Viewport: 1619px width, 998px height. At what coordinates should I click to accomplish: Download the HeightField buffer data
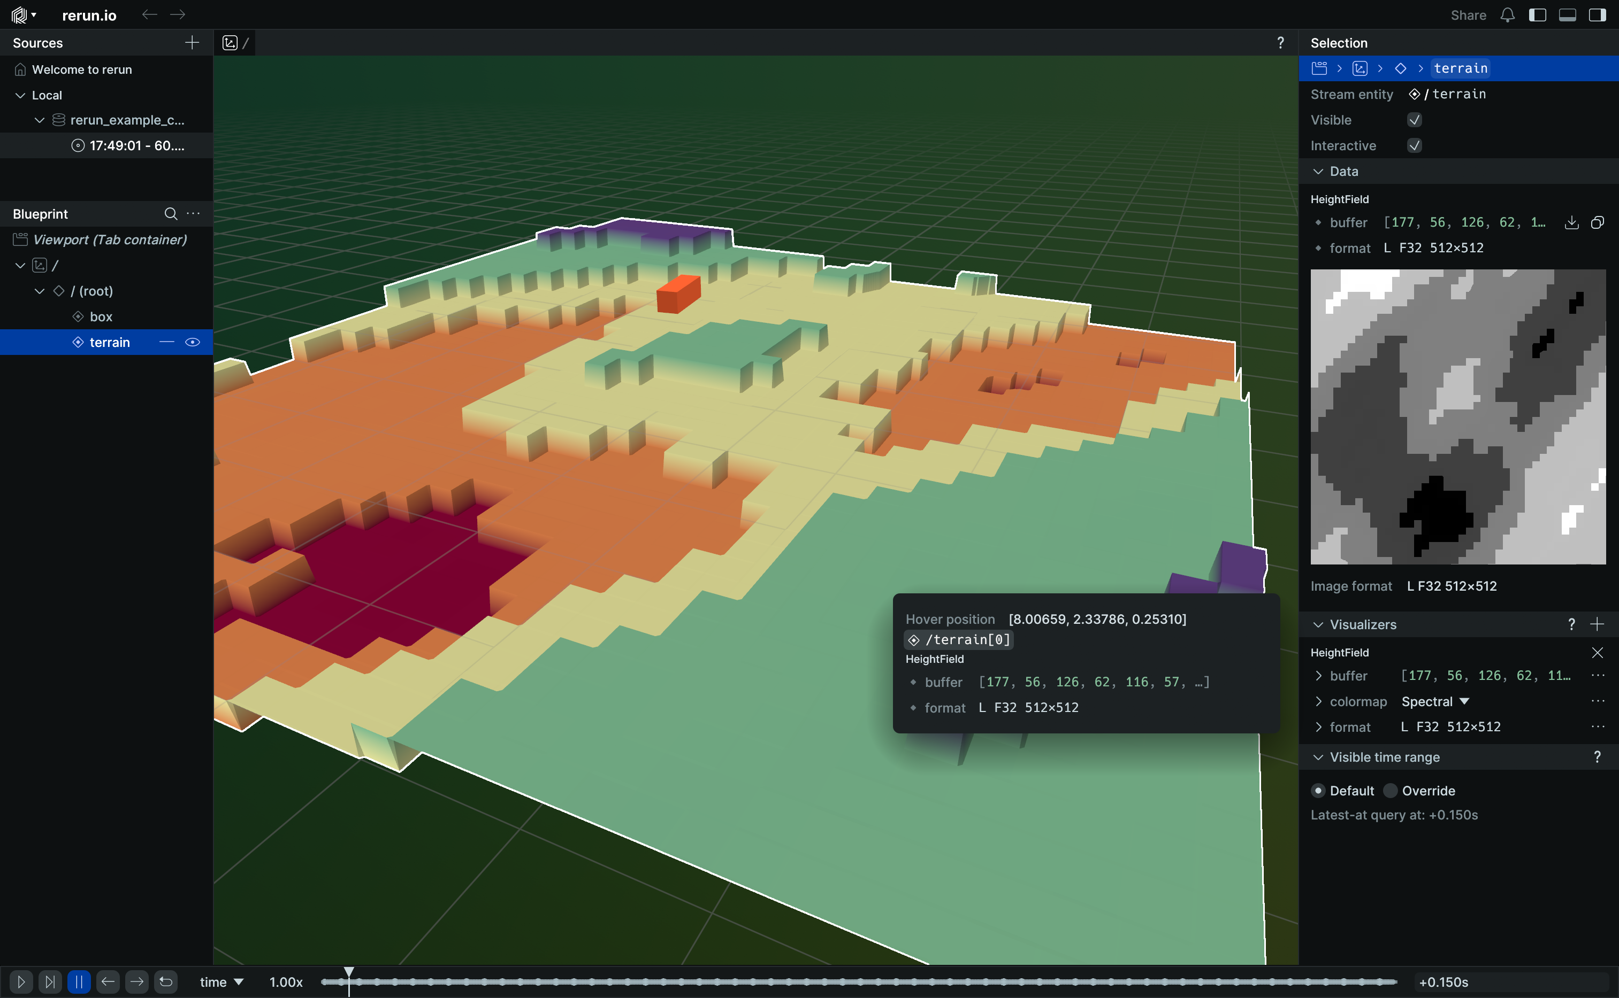click(x=1571, y=222)
